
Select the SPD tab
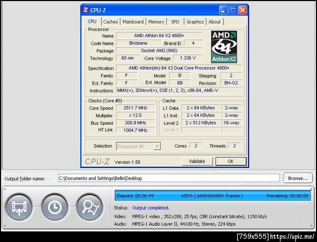pos(175,22)
